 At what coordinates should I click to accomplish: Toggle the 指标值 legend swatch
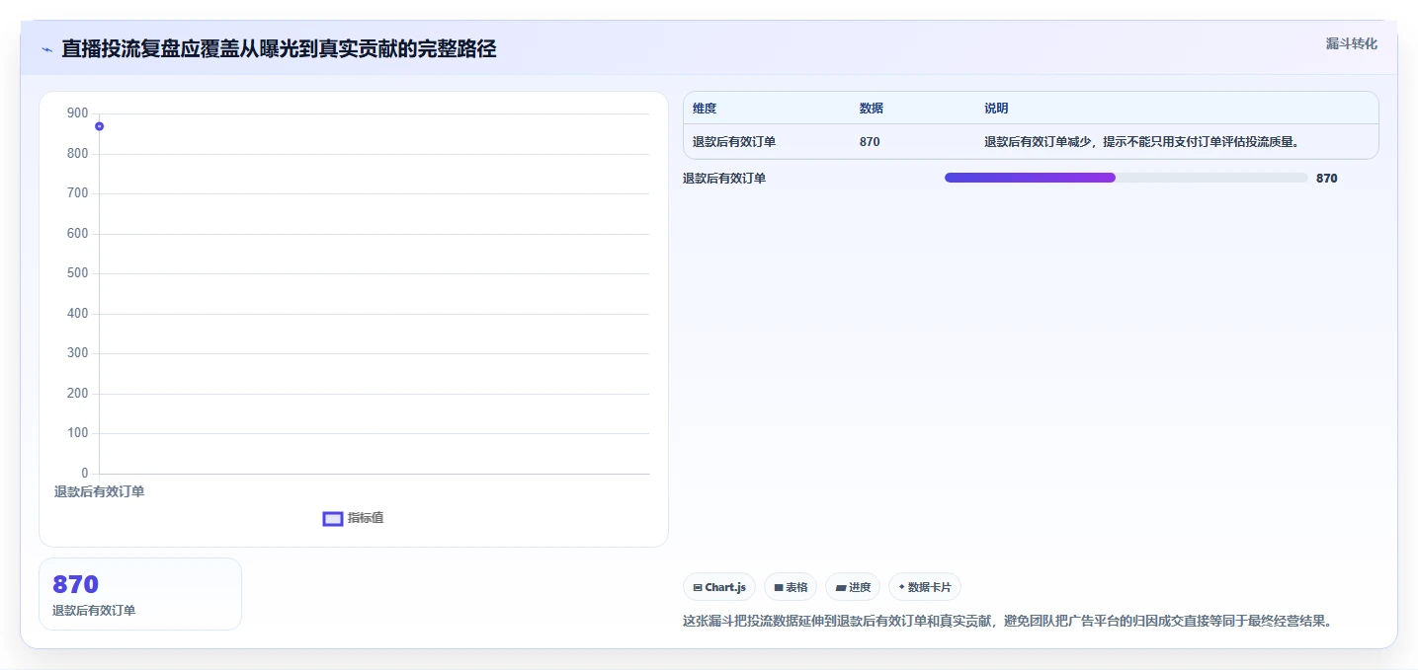[x=333, y=518]
